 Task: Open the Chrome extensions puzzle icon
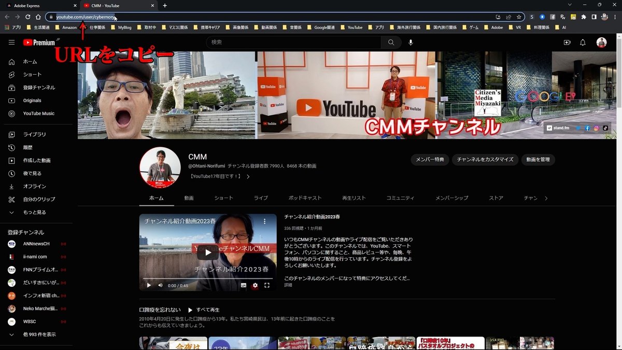584,17
